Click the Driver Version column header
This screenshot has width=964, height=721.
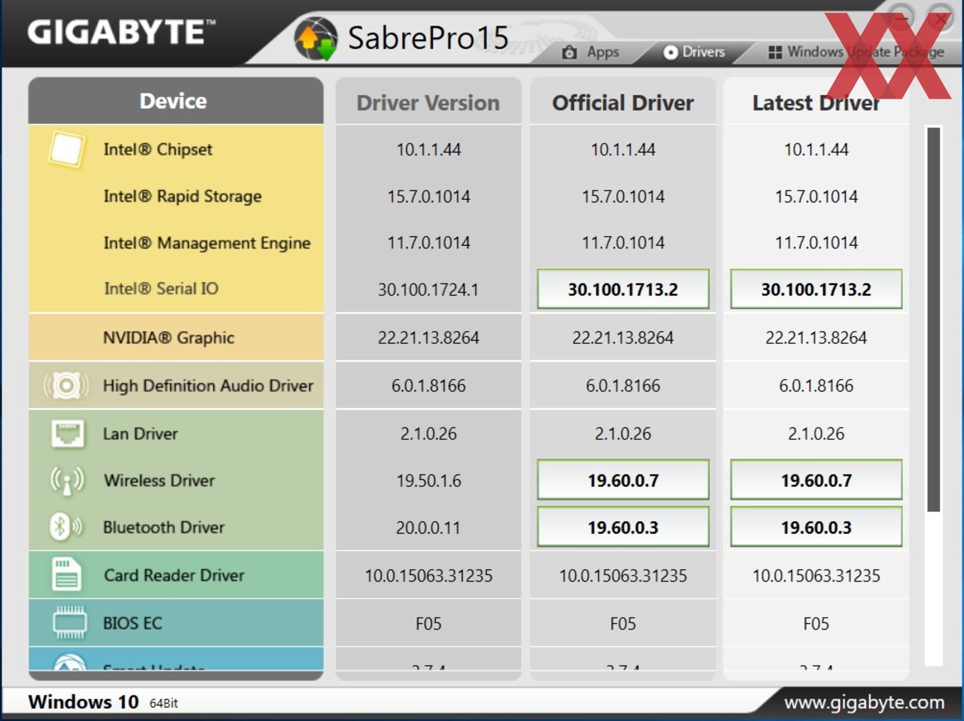428,102
